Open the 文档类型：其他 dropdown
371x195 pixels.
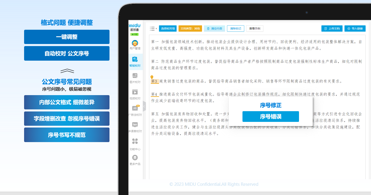click(190, 29)
